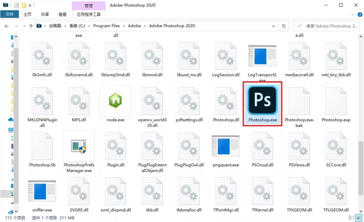Select the mkl_tiny_tbb.dll file icon
This screenshot has width=364, height=222.
(x=336, y=56)
